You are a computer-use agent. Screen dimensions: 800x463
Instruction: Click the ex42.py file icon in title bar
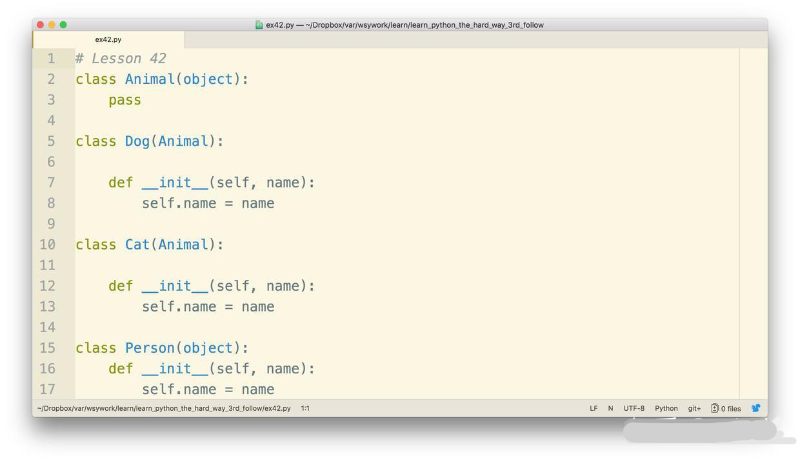259,25
